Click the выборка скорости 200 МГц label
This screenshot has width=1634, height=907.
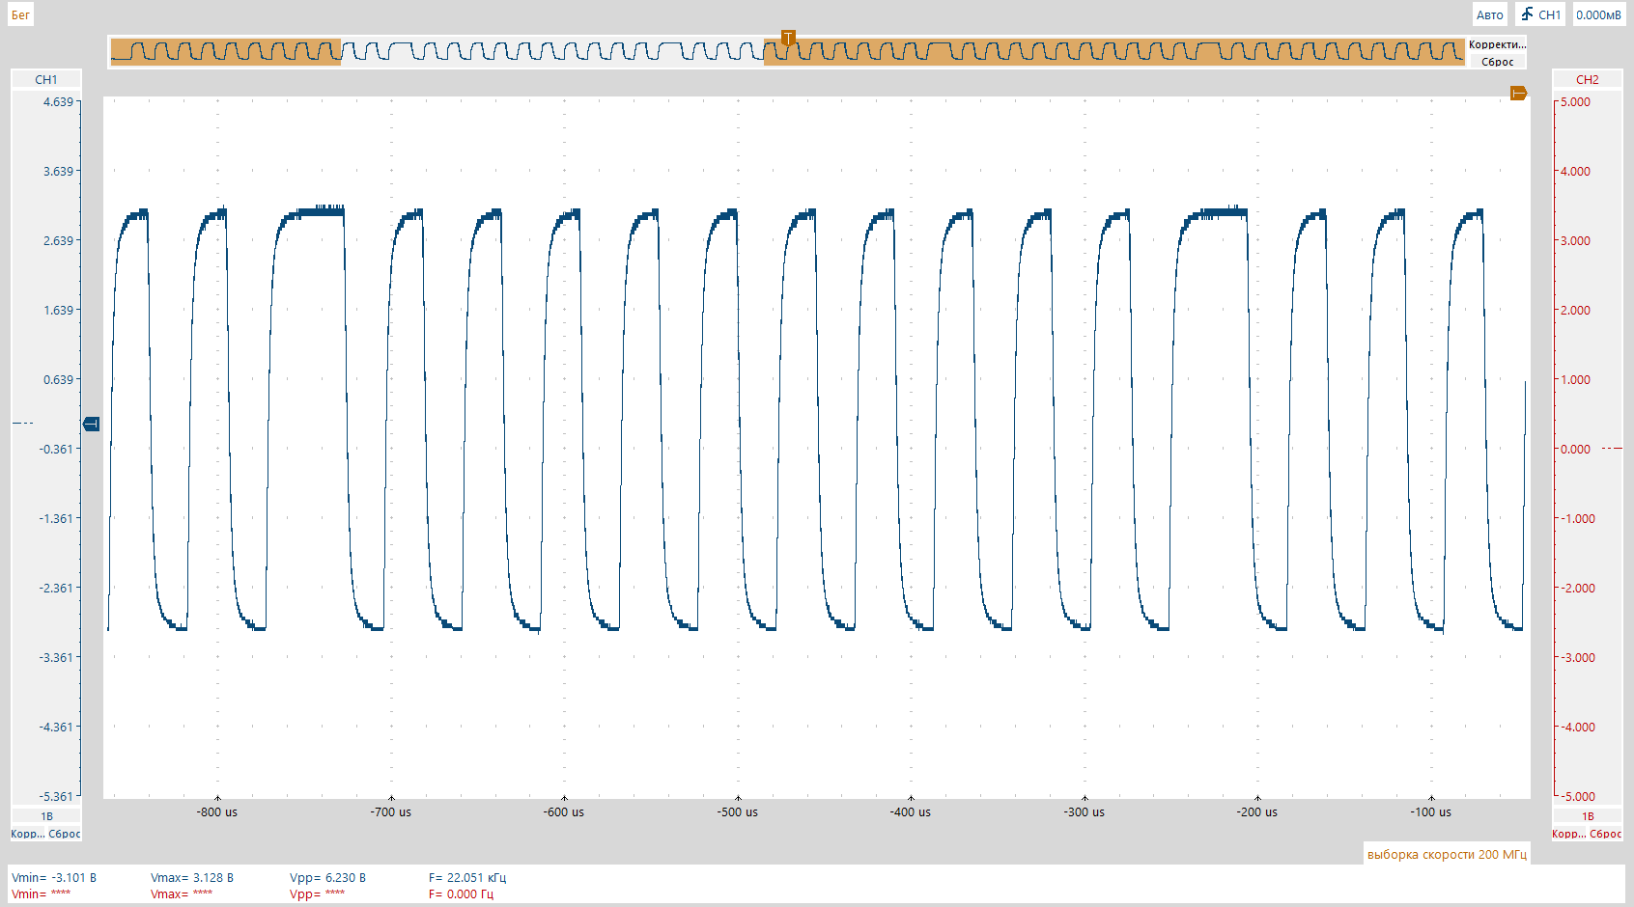1447,854
